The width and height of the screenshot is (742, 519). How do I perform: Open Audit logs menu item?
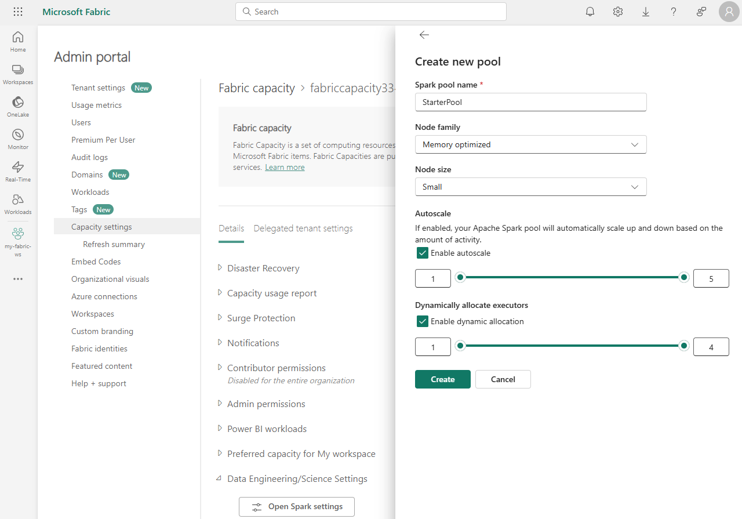pyautogui.click(x=89, y=157)
